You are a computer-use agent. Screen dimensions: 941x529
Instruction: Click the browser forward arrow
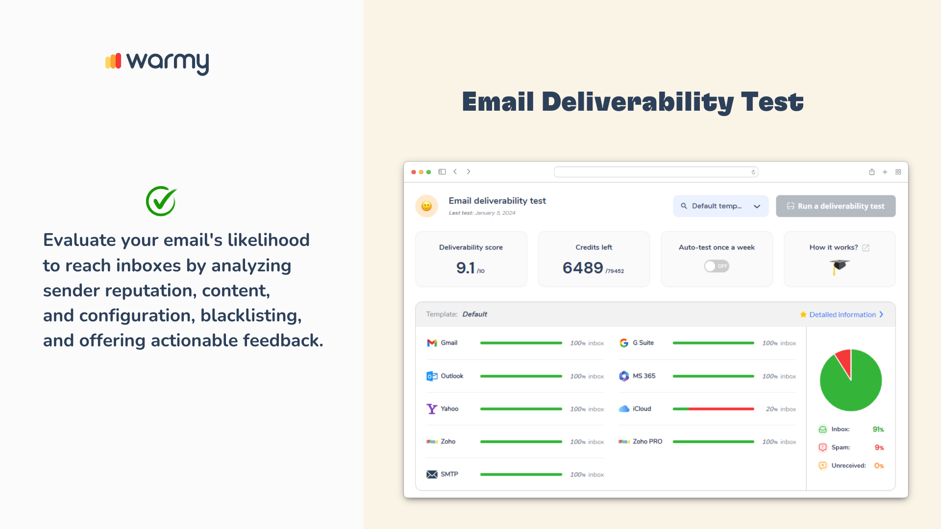tap(469, 172)
